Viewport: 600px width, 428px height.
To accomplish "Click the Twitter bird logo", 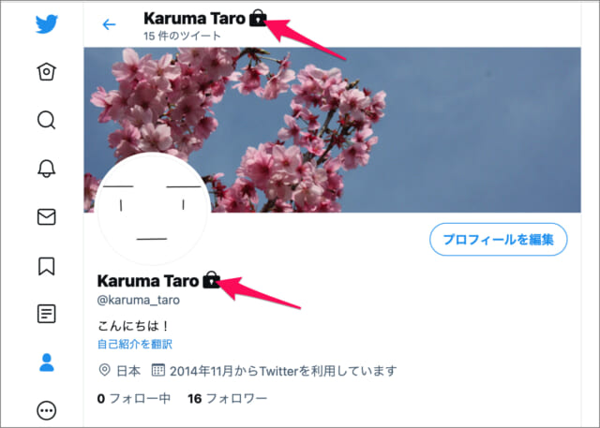I will tap(47, 24).
